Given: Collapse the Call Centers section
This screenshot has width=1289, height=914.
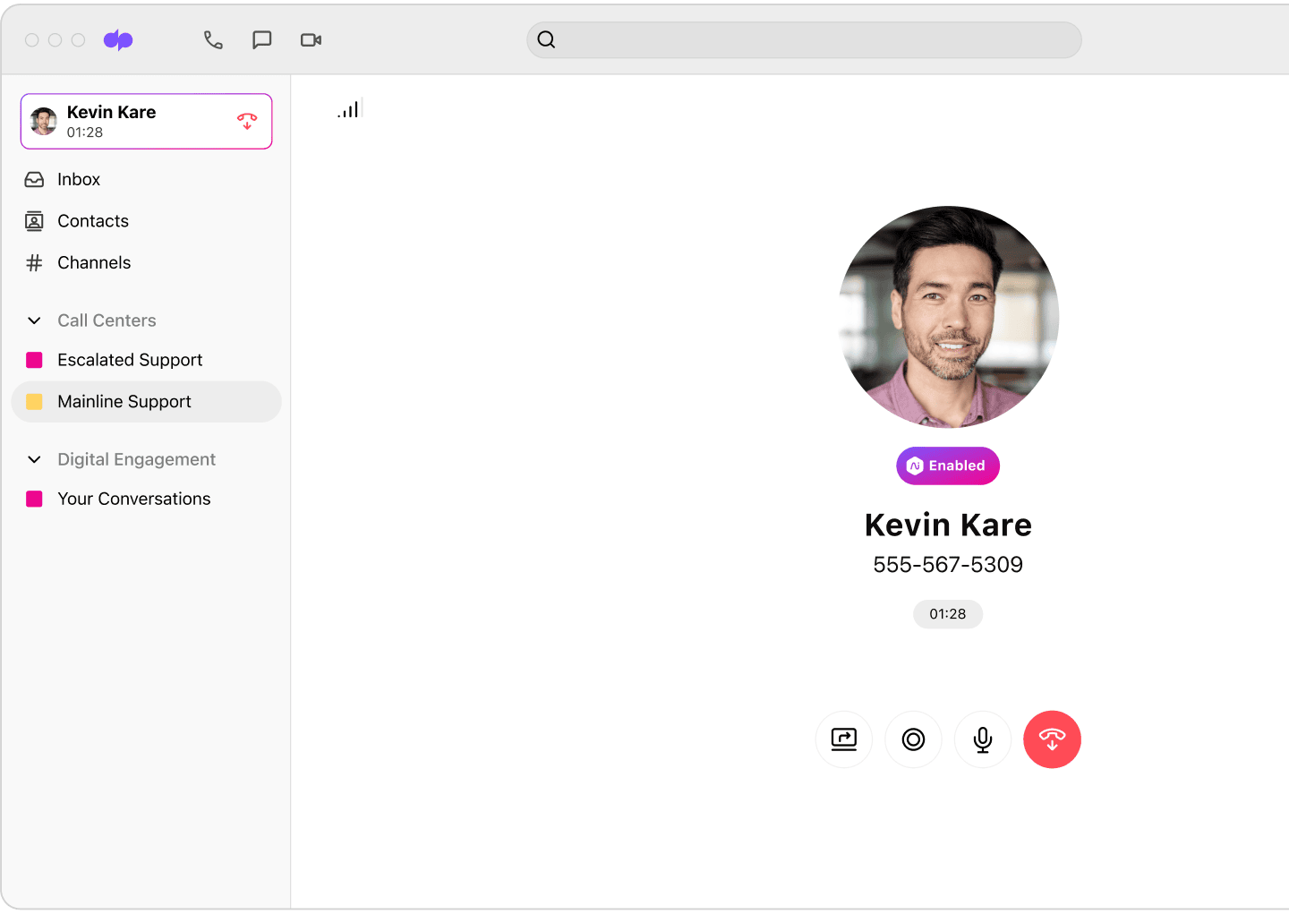Looking at the screenshot, I should pos(33,320).
